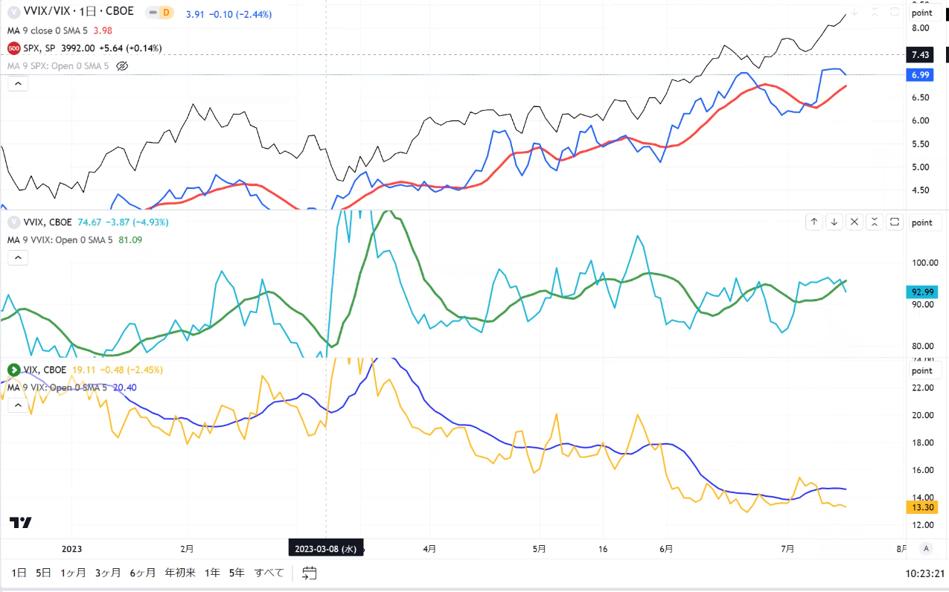Select the 5年 time range
The height and width of the screenshot is (592, 949).
pos(237,573)
